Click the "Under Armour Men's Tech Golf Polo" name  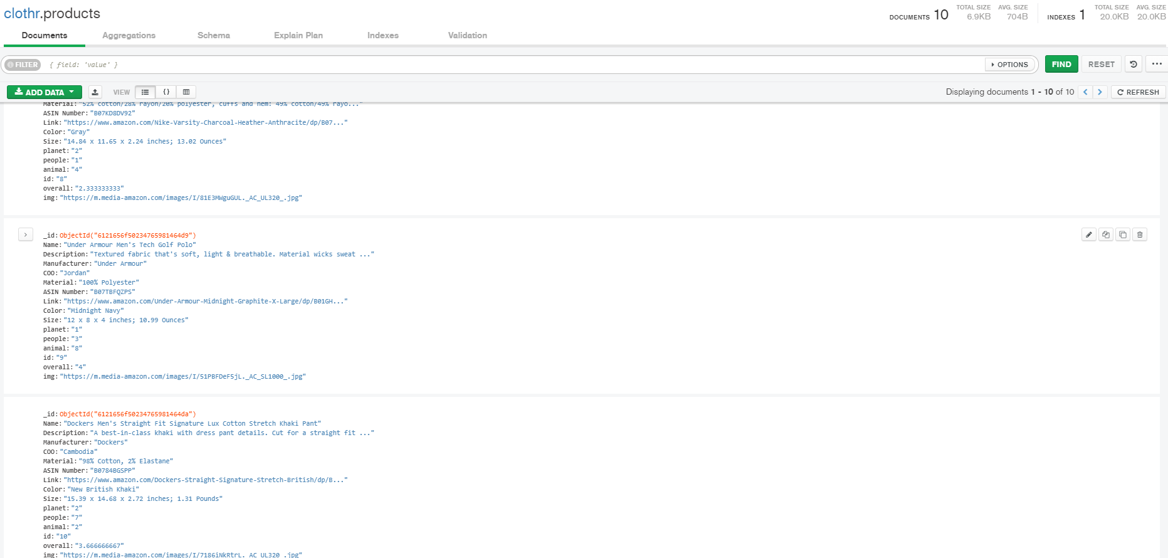(x=130, y=245)
